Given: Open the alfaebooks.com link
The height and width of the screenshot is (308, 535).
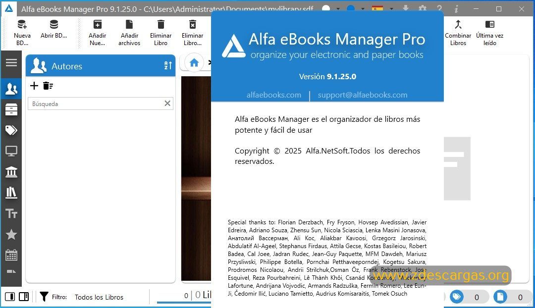Looking at the screenshot, I should click(273, 95).
